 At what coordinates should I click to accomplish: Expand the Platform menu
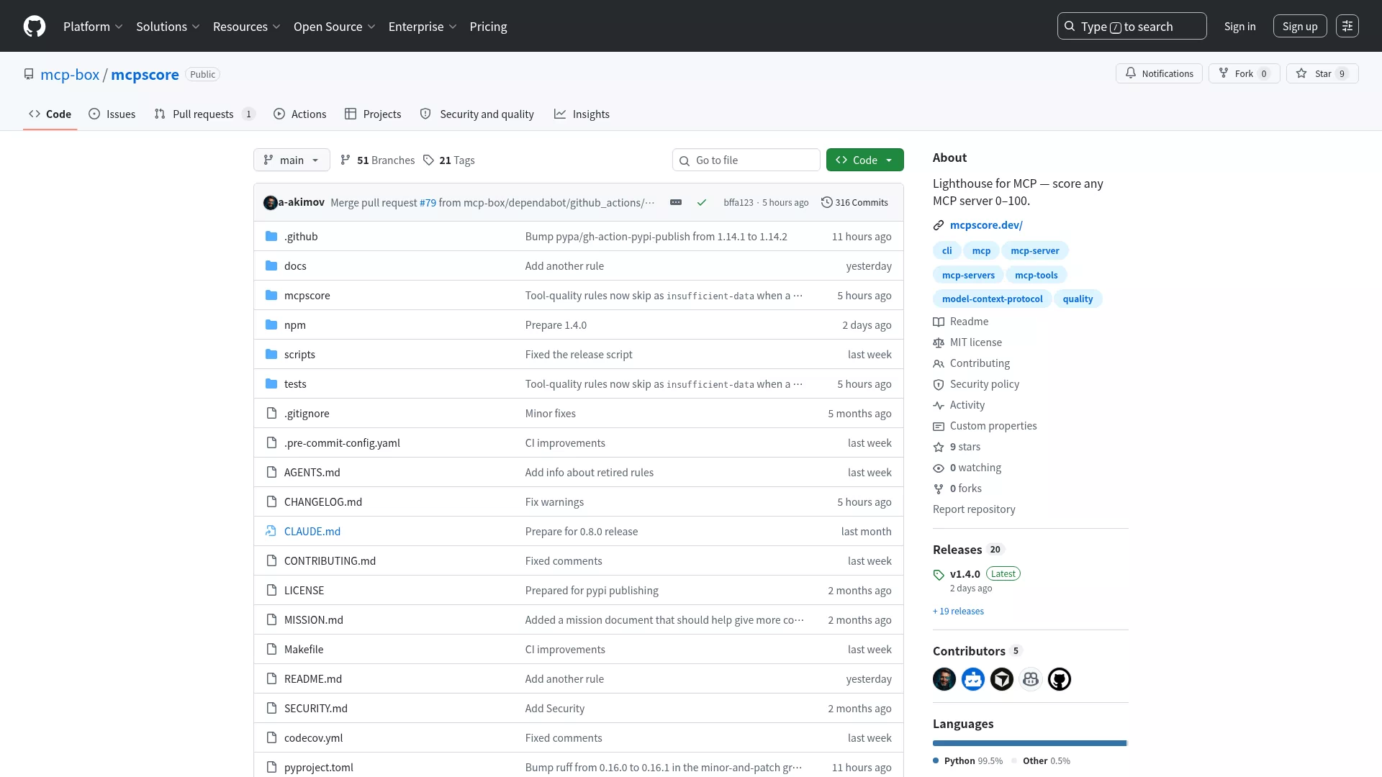tap(93, 27)
